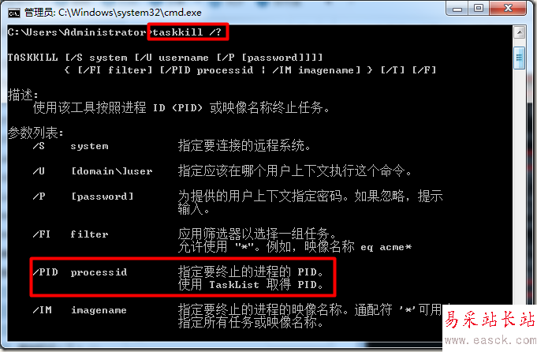Click the window title text cmd.exe
The height and width of the screenshot is (352, 537).
tap(113, 13)
